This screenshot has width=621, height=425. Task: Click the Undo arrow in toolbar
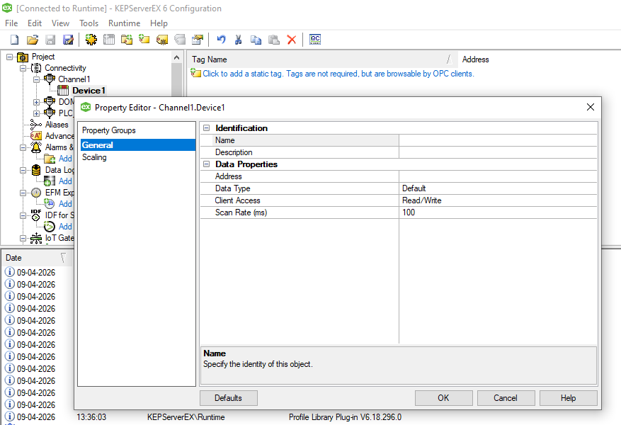point(222,40)
